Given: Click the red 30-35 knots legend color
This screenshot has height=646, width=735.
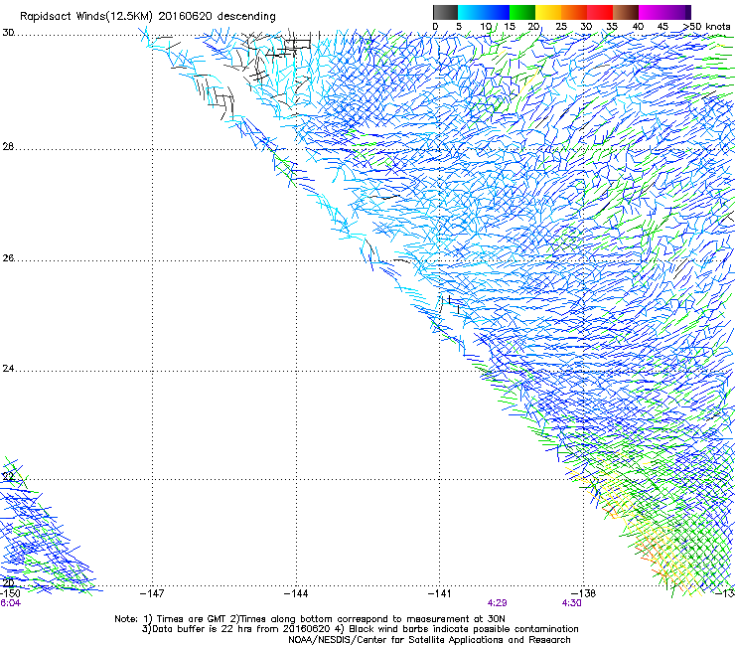Looking at the screenshot, I should point(600,12).
